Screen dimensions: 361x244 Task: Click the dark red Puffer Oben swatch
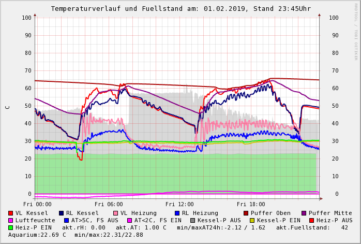click(246, 213)
